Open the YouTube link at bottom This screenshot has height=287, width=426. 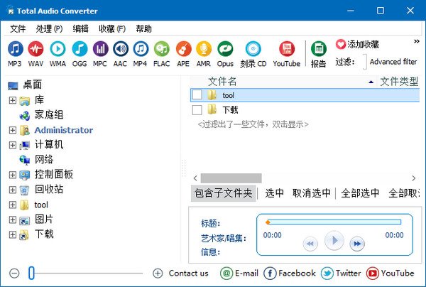[x=390, y=273]
